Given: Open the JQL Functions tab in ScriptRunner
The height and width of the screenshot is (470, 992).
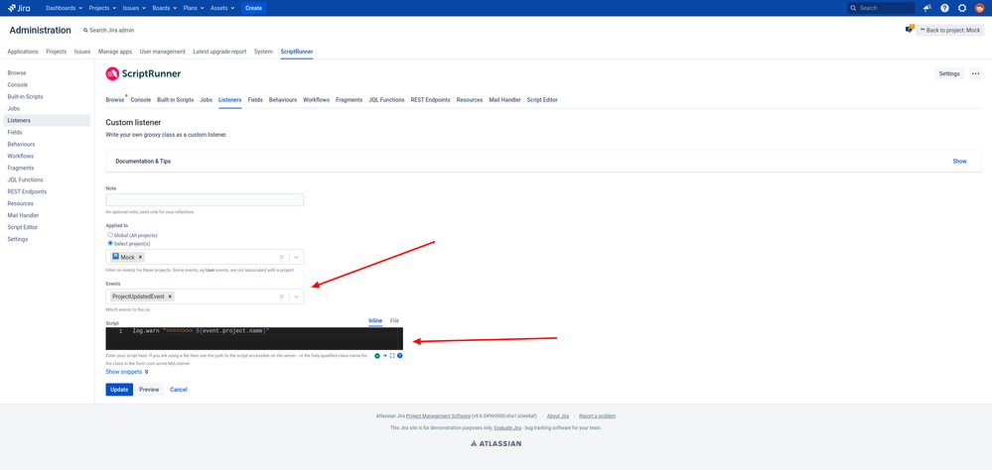Looking at the screenshot, I should pyautogui.click(x=386, y=100).
